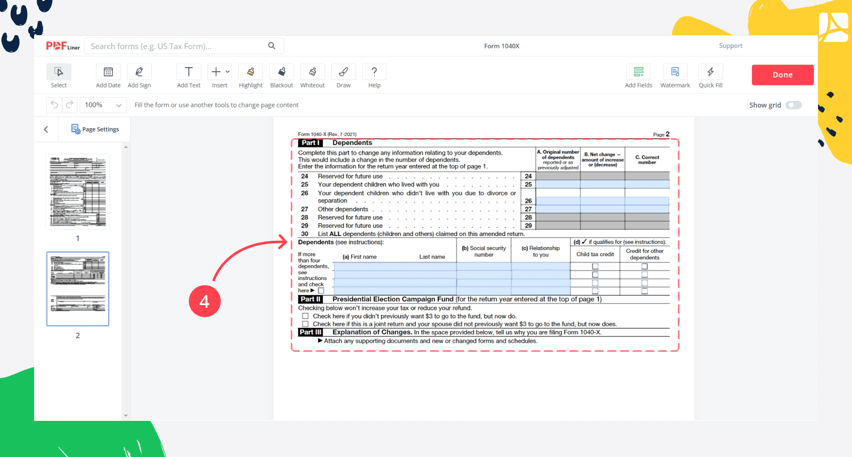
Task: Collapse the page thumbnails sidebar
Action: tap(46, 130)
